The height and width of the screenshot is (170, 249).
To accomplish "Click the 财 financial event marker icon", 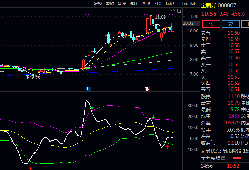I will pyautogui.click(x=88, y=89).
